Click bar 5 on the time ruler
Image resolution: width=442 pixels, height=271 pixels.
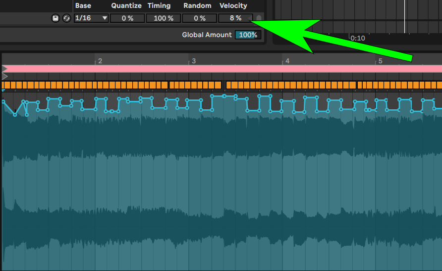380,61
